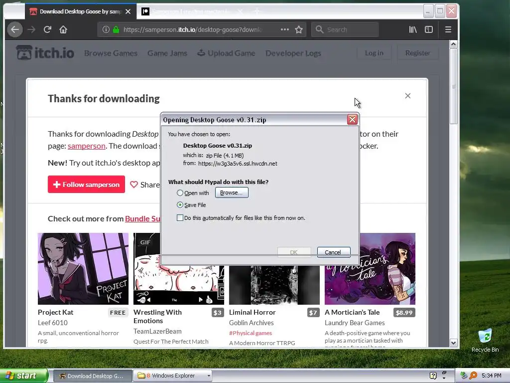
Task: Reload the current page
Action: pyautogui.click(x=47, y=29)
